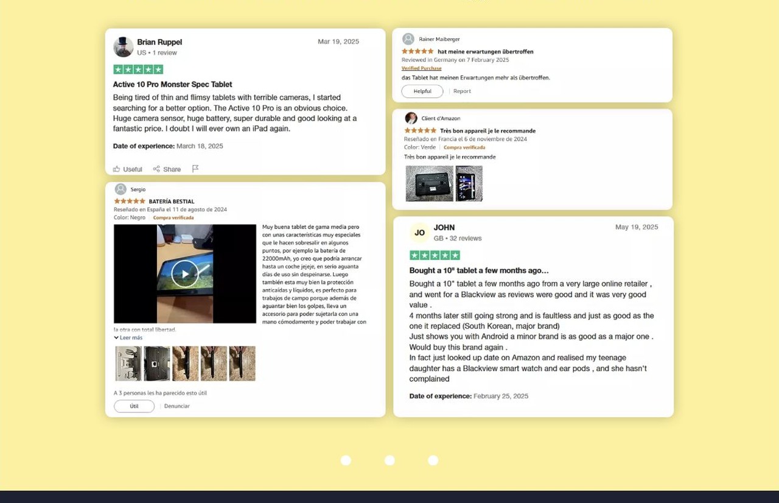The height and width of the screenshot is (503, 779).
Task: Expand Sergio's review with Leer más
Action: tap(128, 337)
